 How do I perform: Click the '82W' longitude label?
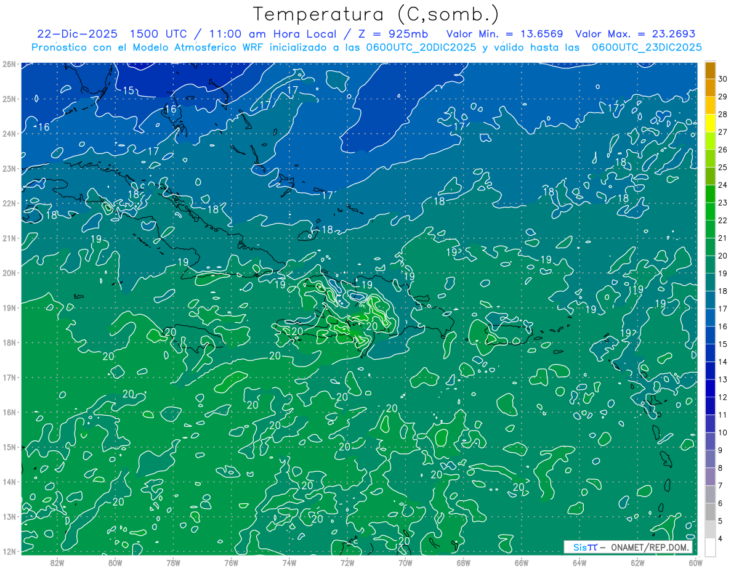point(57,562)
